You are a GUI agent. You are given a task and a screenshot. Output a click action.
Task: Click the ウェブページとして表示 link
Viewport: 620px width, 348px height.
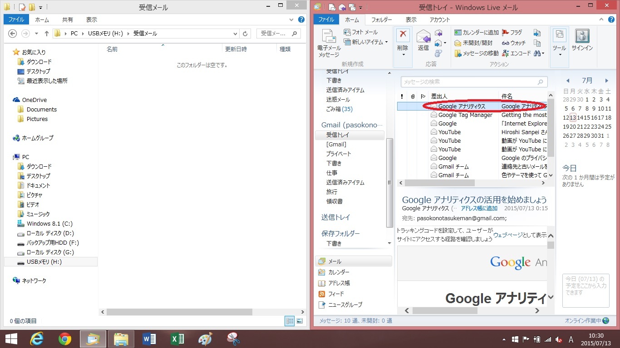coord(520,235)
